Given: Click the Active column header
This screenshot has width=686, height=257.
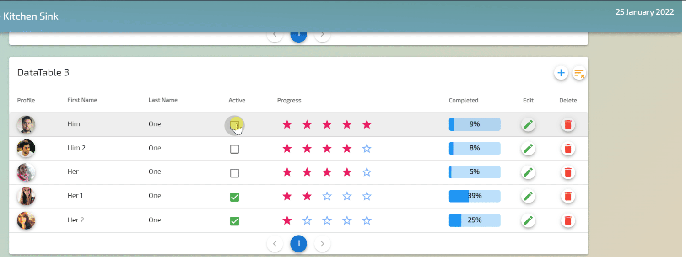Looking at the screenshot, I should tap(237, 101).
